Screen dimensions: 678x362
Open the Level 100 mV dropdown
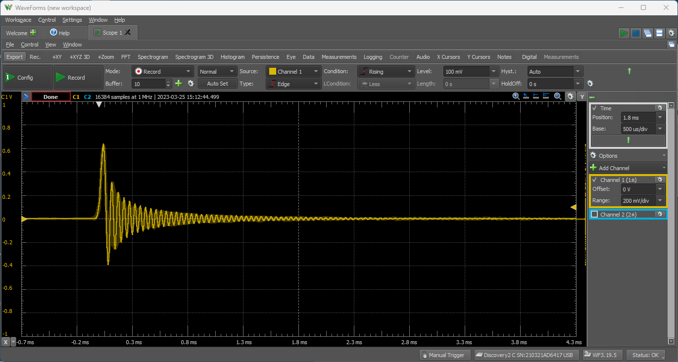coord(493,71)
